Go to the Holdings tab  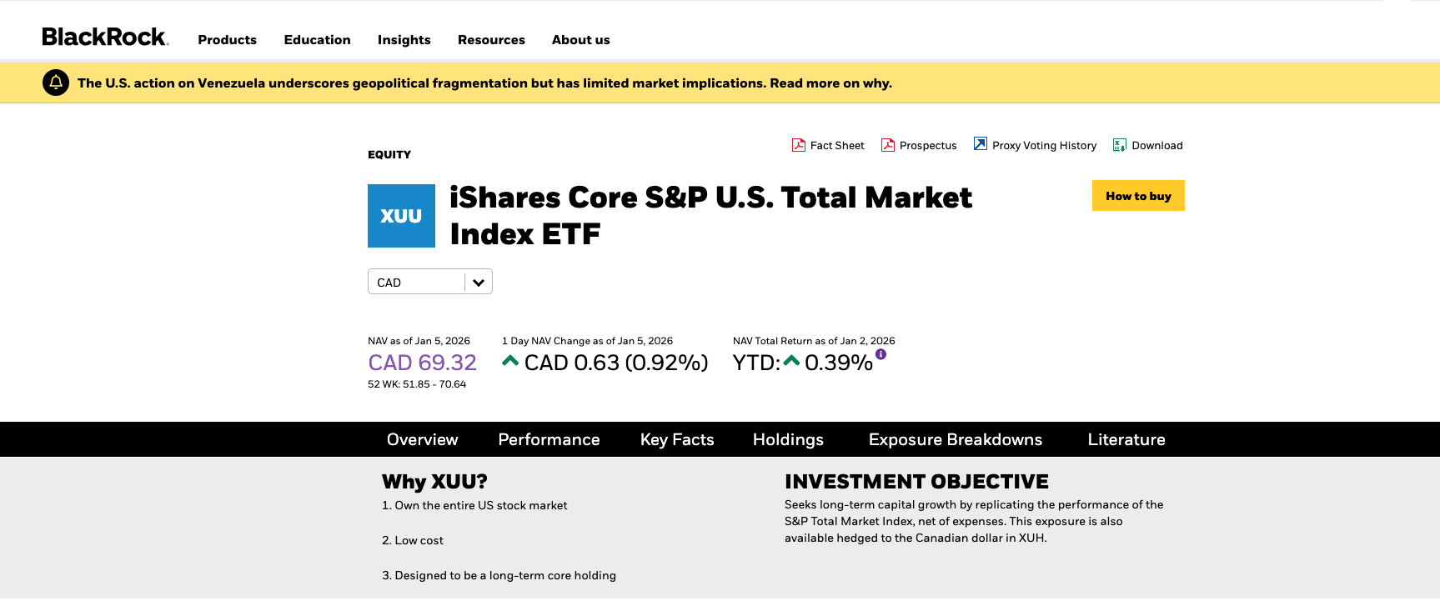click(x=788, y=439)
